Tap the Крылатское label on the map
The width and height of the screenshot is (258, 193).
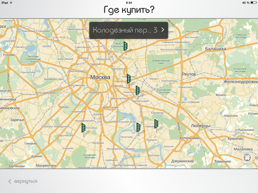28,72
